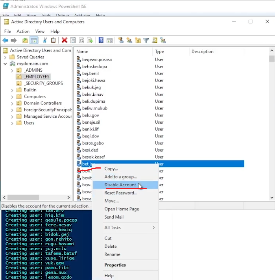
Task: Select Copy in the context menu
Action: coord(125,169)
